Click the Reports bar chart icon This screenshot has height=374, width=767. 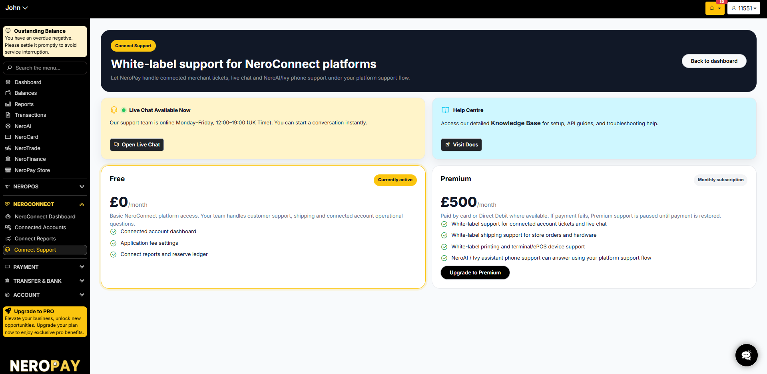tap(8, 104)
